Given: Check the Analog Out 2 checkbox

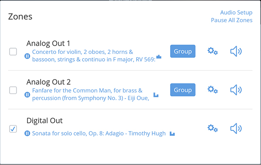Looking at the screenshot, I should 13,90.
